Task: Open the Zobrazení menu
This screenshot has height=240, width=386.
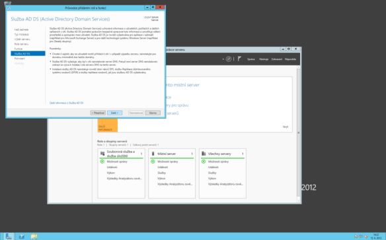Action: [x=277, y=59]
